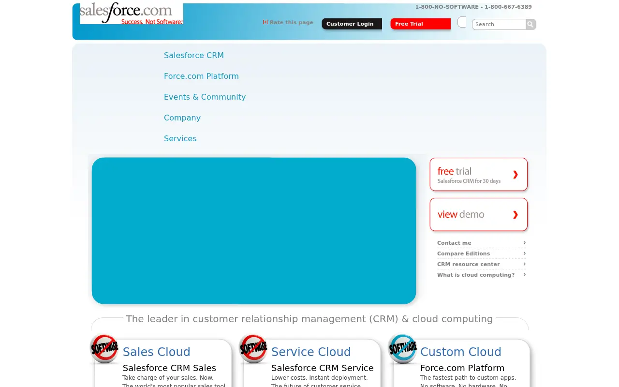Open the Custom Cloud heading
This screenshot has height=387, width=619.
pos(460,352)
